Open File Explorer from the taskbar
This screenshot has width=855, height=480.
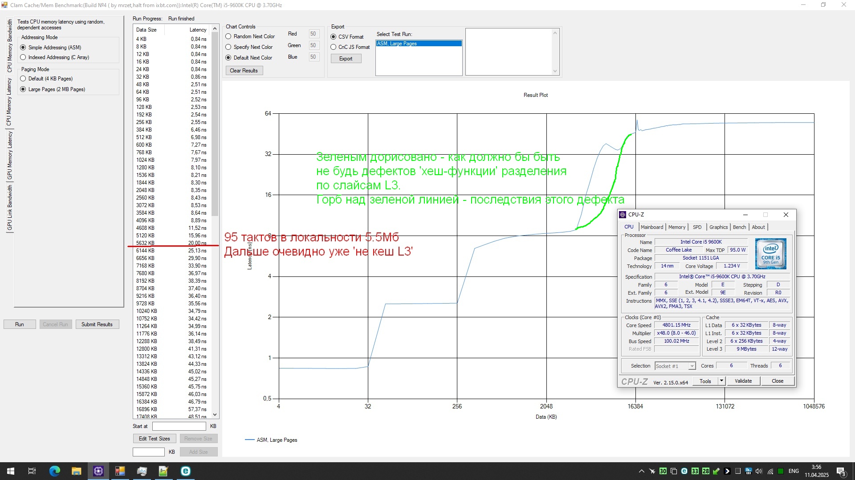click(76, 471)
